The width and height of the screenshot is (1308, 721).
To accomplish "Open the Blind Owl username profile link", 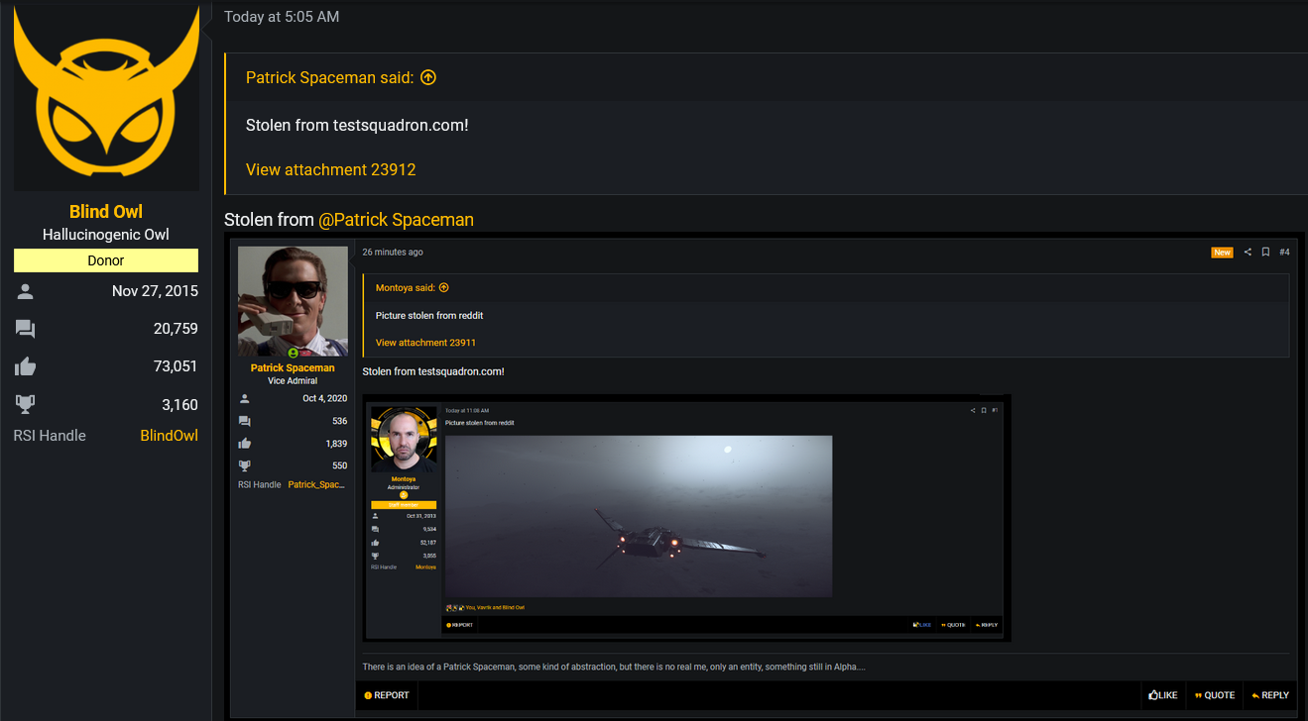I will click(106, 211).
